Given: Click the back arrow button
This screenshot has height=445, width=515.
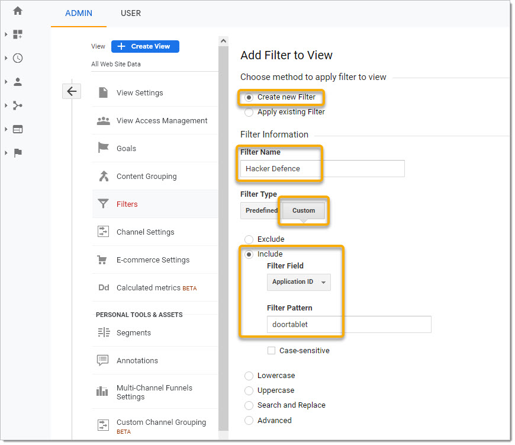Looking at the screenshot, I should pyautogui.click(x=72, y=91).
